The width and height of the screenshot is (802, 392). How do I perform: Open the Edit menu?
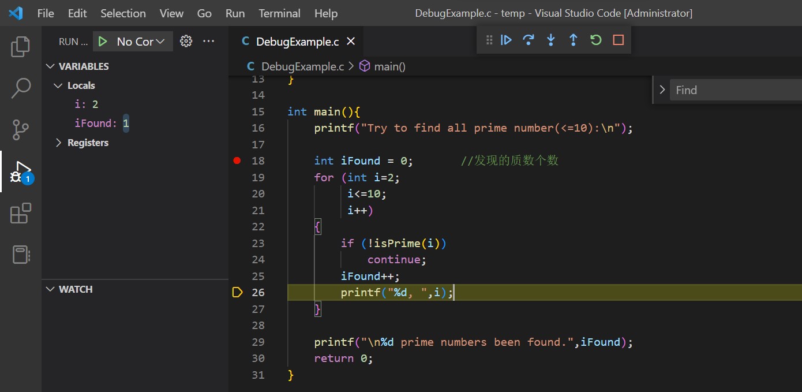77,13
